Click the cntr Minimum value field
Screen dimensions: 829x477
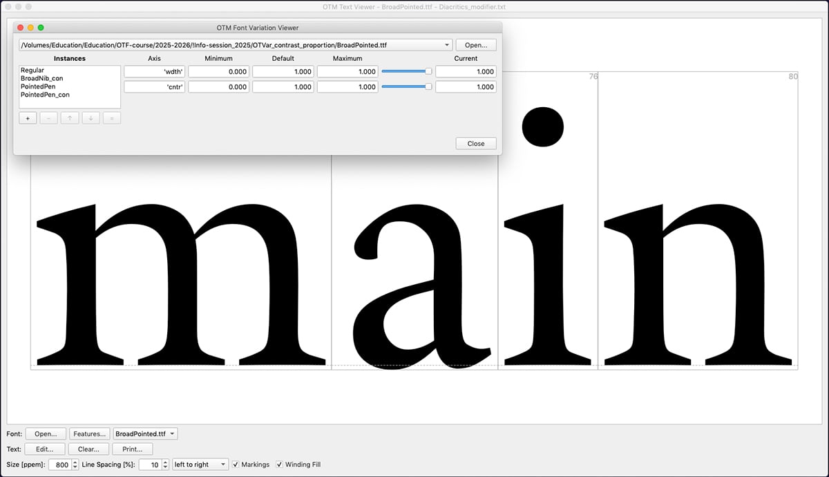[219, 86]
